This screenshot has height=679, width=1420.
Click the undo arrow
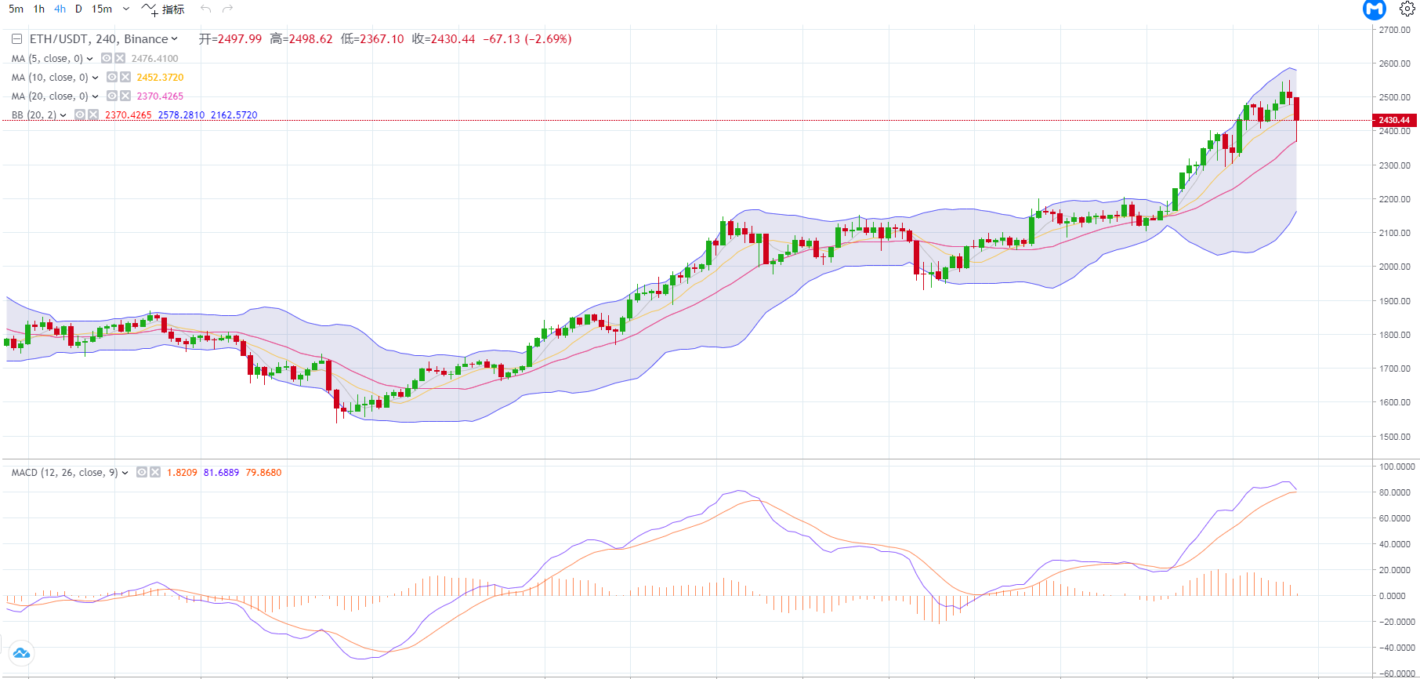click(206, 9)
